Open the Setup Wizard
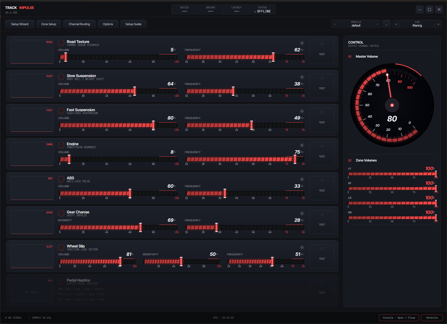The height and width of the screenshot is (324, 447). (x=20, y=24)
